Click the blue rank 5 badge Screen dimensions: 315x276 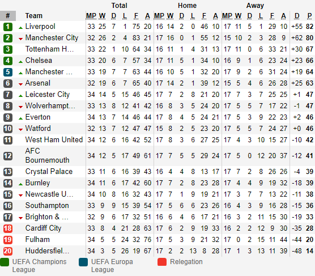[x=8, y=72]
